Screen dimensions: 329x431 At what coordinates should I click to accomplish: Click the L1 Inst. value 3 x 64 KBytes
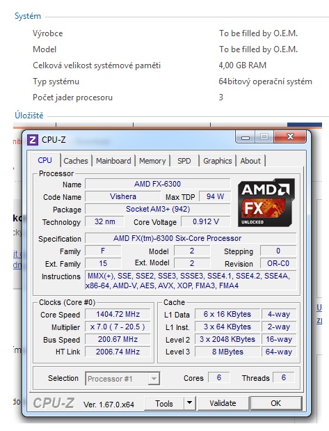point(227,327)
